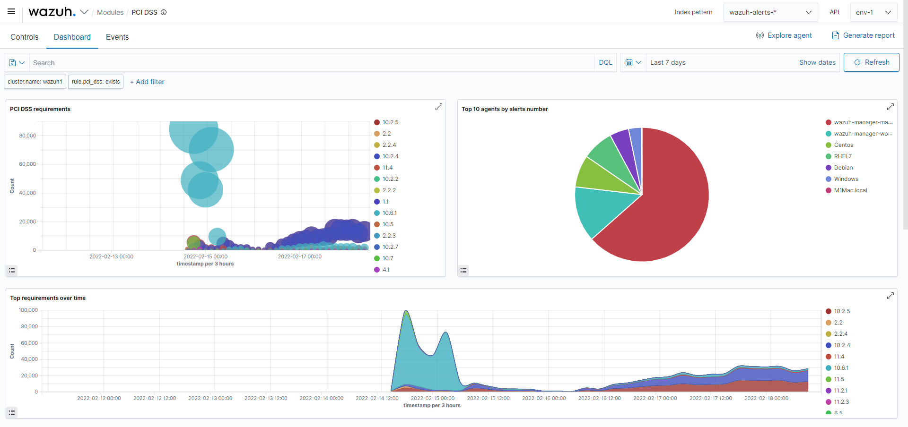Click the Generate report link

(863, 35)
